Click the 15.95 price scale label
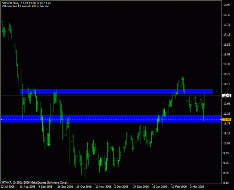234x190 pixels. [227, 54]
